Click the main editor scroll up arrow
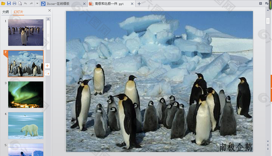Viewport: 272px width, 156px height. coord(268,10)
